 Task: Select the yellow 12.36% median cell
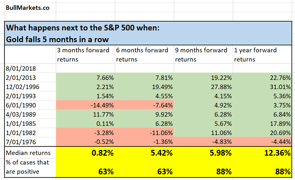click(x=262, y=152)
